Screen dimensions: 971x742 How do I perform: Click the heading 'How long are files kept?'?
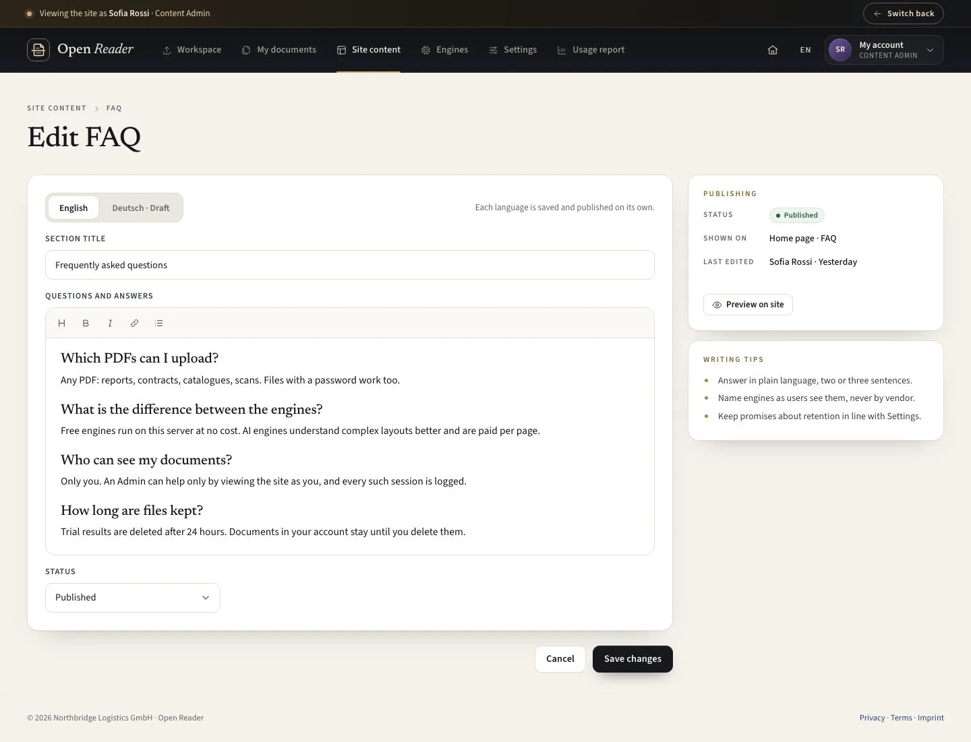point(132,510)
